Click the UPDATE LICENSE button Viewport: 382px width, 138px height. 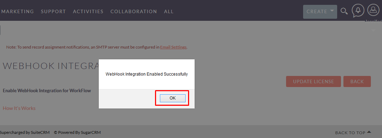[313, 81]
